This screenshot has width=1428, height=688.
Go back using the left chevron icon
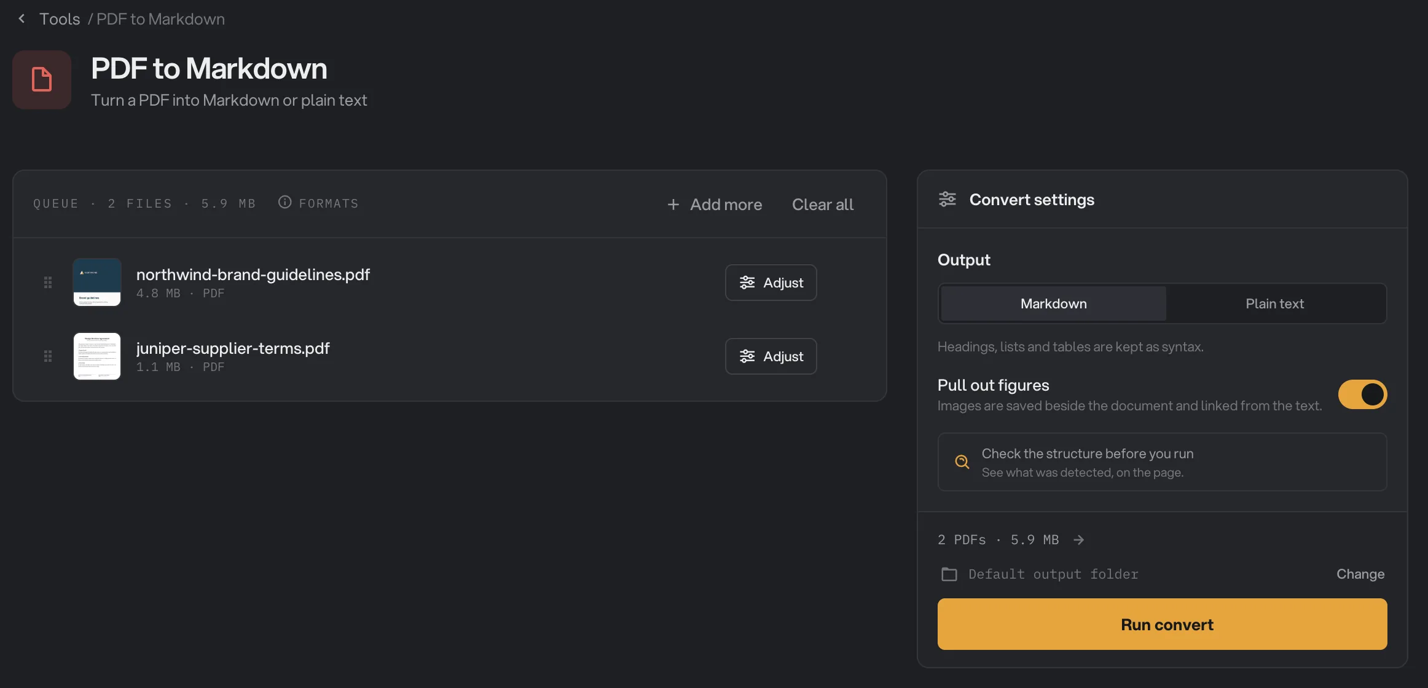[22, 19]
